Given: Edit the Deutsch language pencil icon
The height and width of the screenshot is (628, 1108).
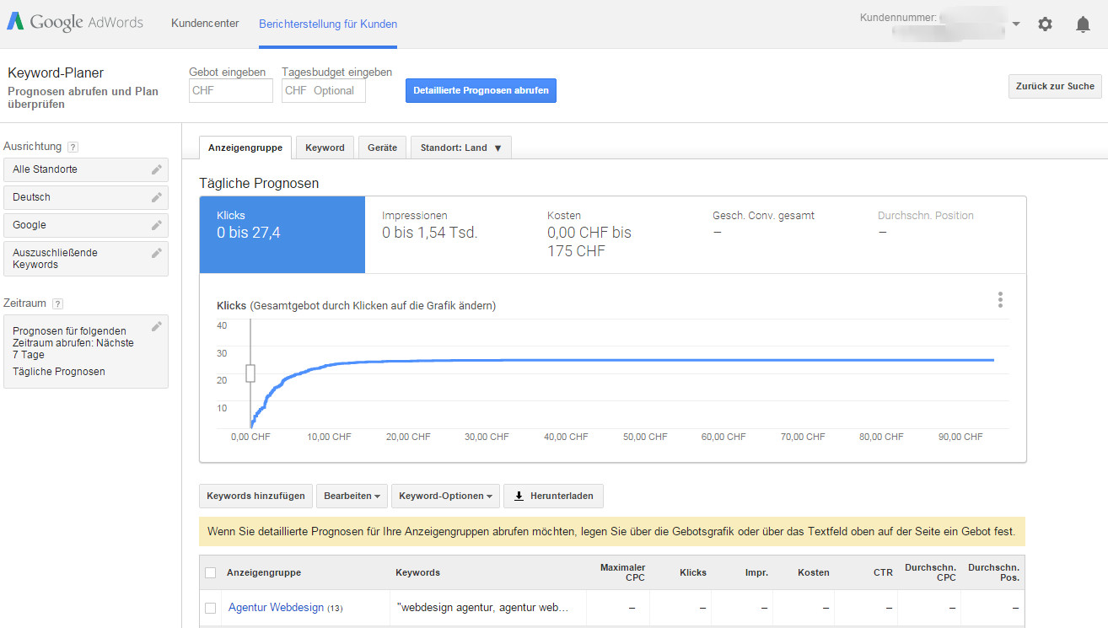Looking at the screenshot, I should pos(156,197).
